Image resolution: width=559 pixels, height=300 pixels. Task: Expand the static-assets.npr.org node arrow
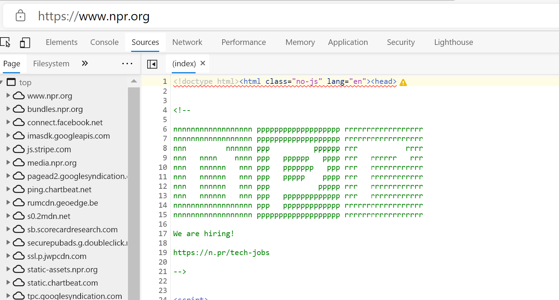pyautogui.click(x=8, y=269)
